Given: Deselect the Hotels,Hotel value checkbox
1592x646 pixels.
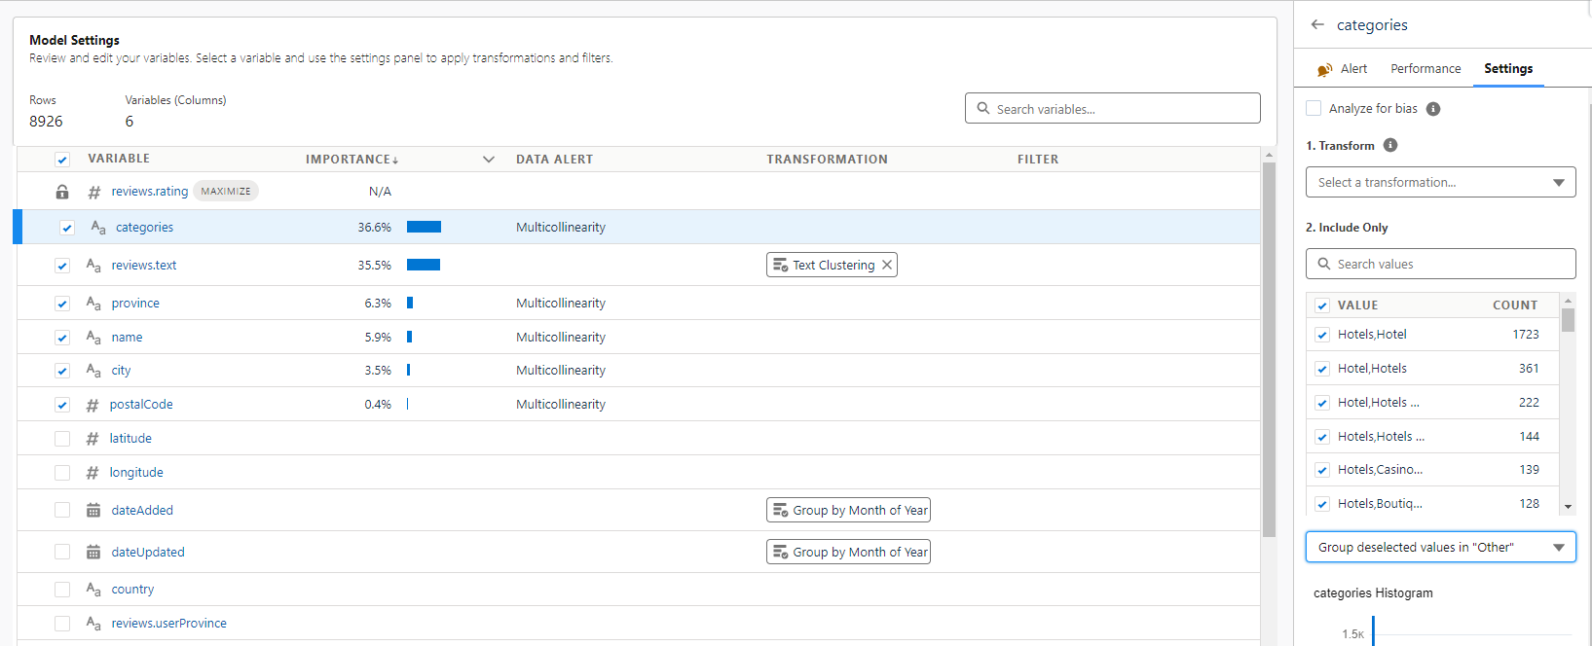Looking at the screenshot, I should pyautogui.click(x=1322, y=335).
